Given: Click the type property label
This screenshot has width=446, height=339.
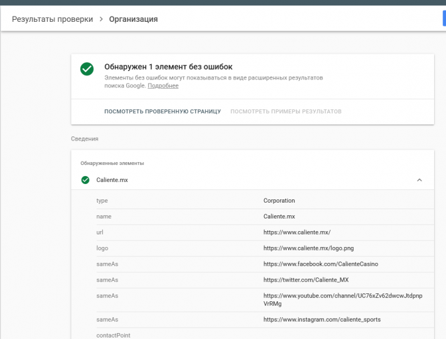Looking at the screenshot, I should (102, 201).
